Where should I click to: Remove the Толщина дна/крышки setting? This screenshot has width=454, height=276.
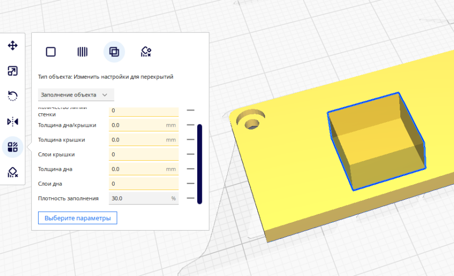(190, 125)
